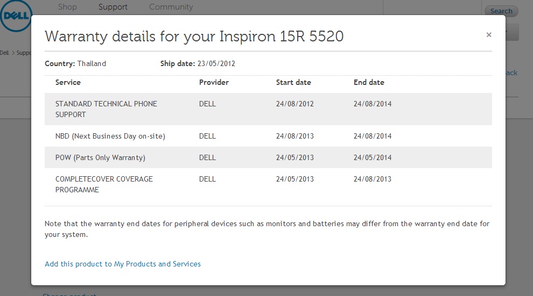Click the warranty details title heading

[194, 36]
